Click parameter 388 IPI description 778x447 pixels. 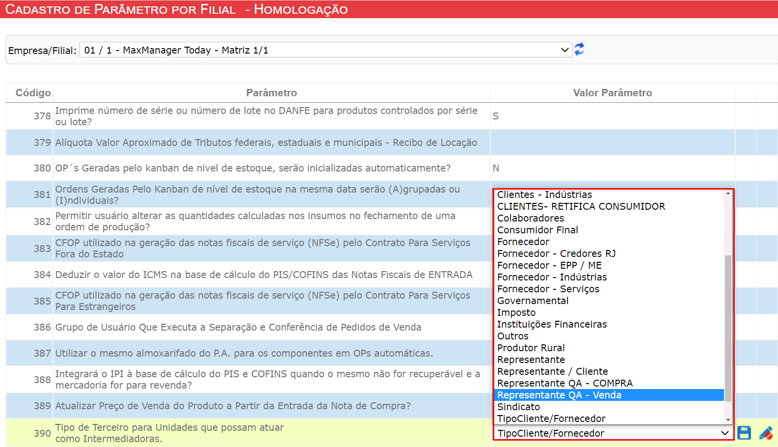coord(268,379)
